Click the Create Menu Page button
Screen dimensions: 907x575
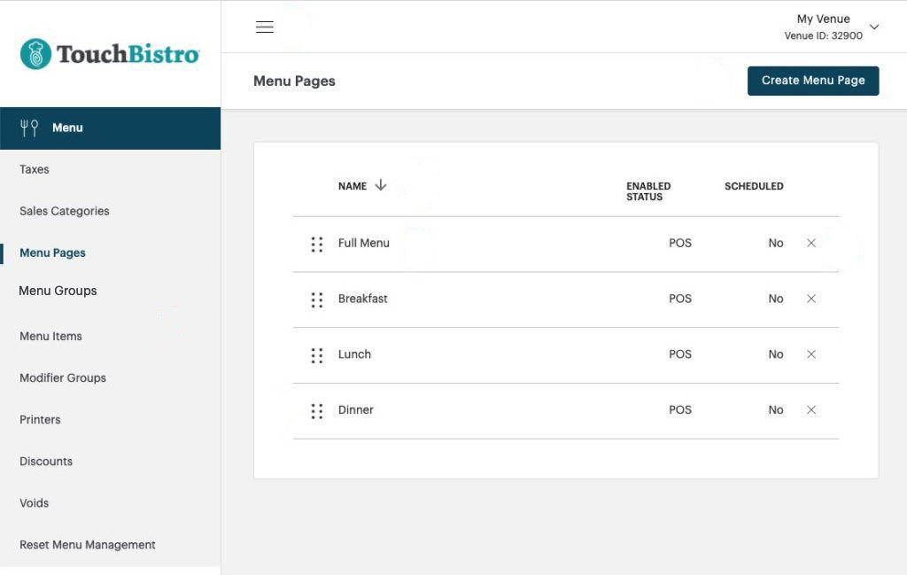[x=813, y=81]
